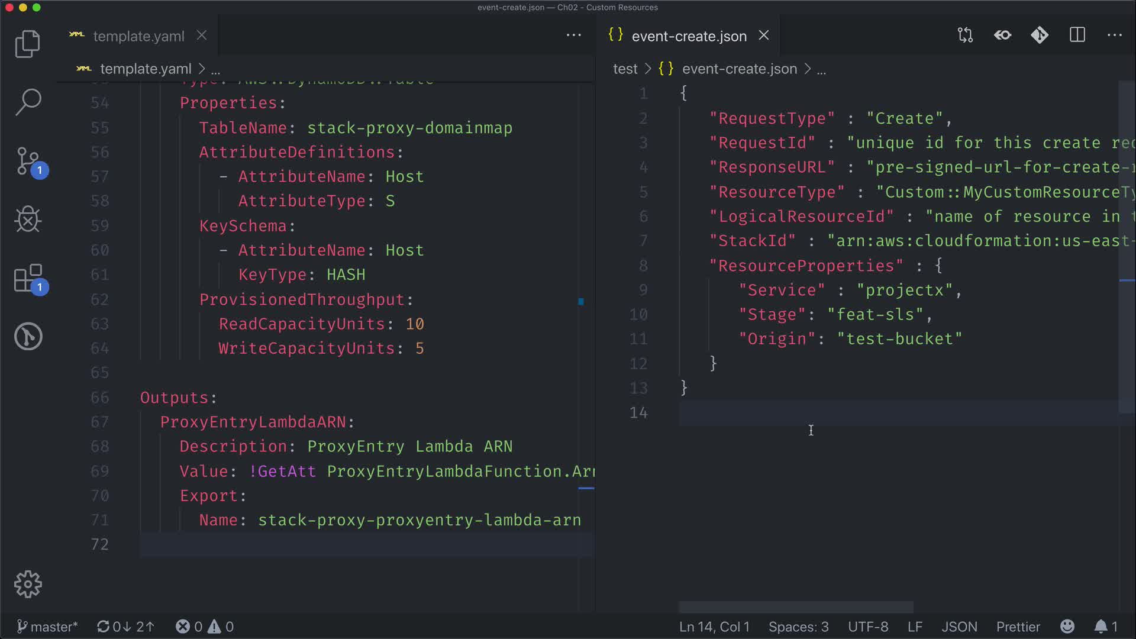The height and width of the screenshot is (639, 1136).
Task: Change language mode from JSON
Action: coord(958,627)
